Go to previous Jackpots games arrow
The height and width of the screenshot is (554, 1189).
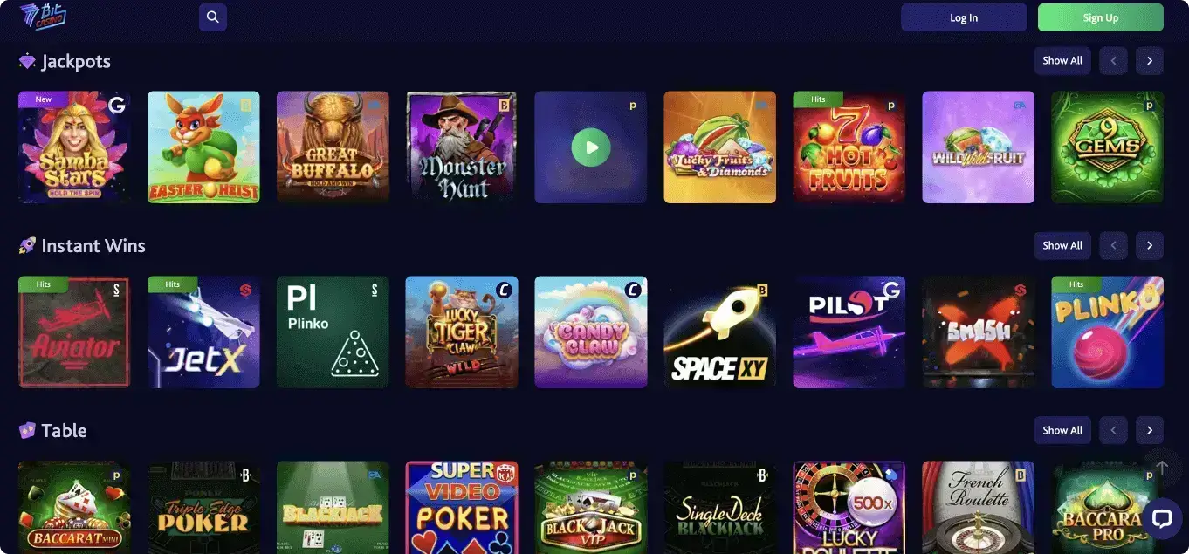pyautogui.click(x=1114, y=61)
